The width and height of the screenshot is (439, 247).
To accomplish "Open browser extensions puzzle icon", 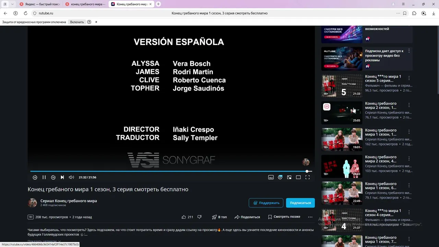I will point(414,13).
